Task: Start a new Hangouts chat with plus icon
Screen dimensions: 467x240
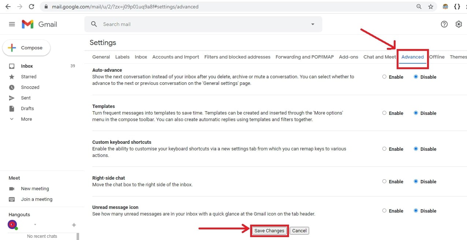Action: click(x=74, y=225)
